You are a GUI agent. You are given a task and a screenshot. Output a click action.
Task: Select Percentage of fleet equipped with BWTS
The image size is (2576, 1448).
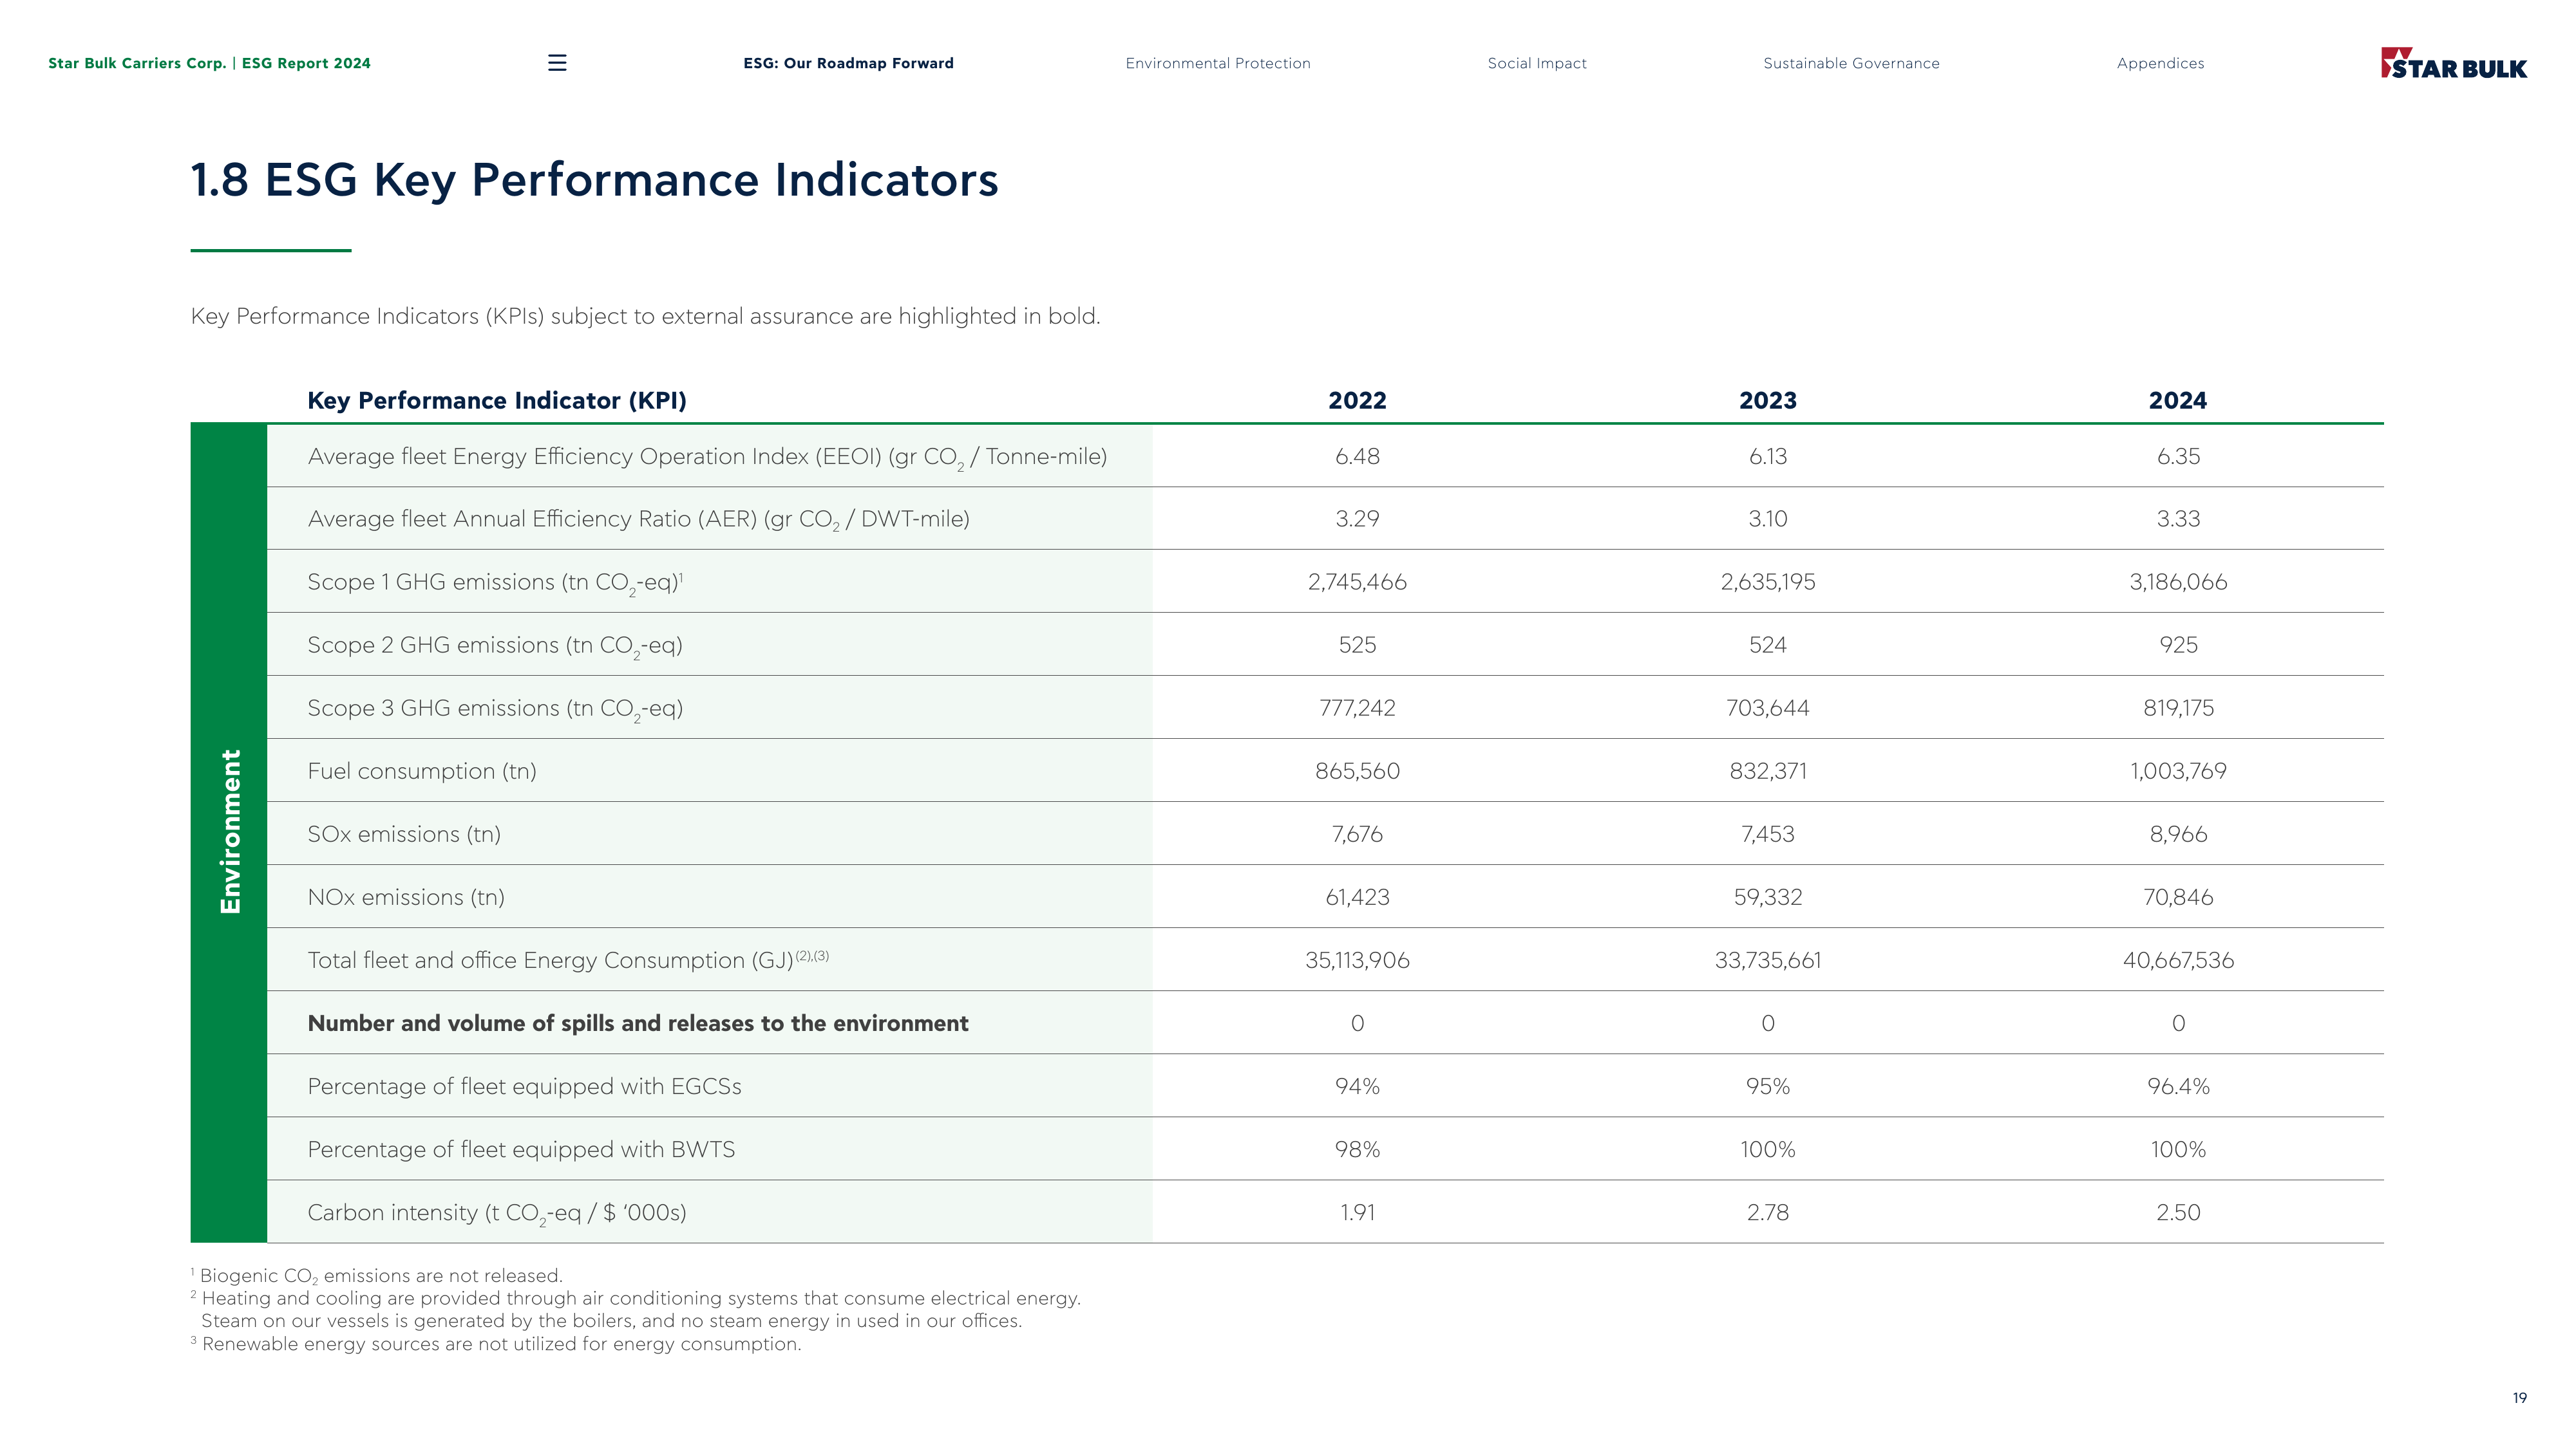pos(521,1149)
